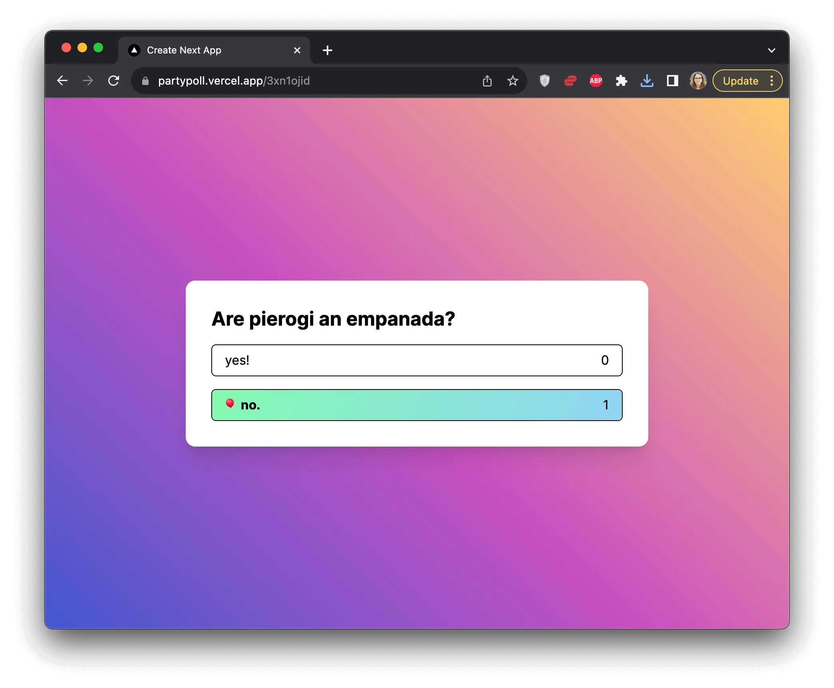Click the browser profile avatar icon
The image size is (834, 688).
tap(697, 81)
